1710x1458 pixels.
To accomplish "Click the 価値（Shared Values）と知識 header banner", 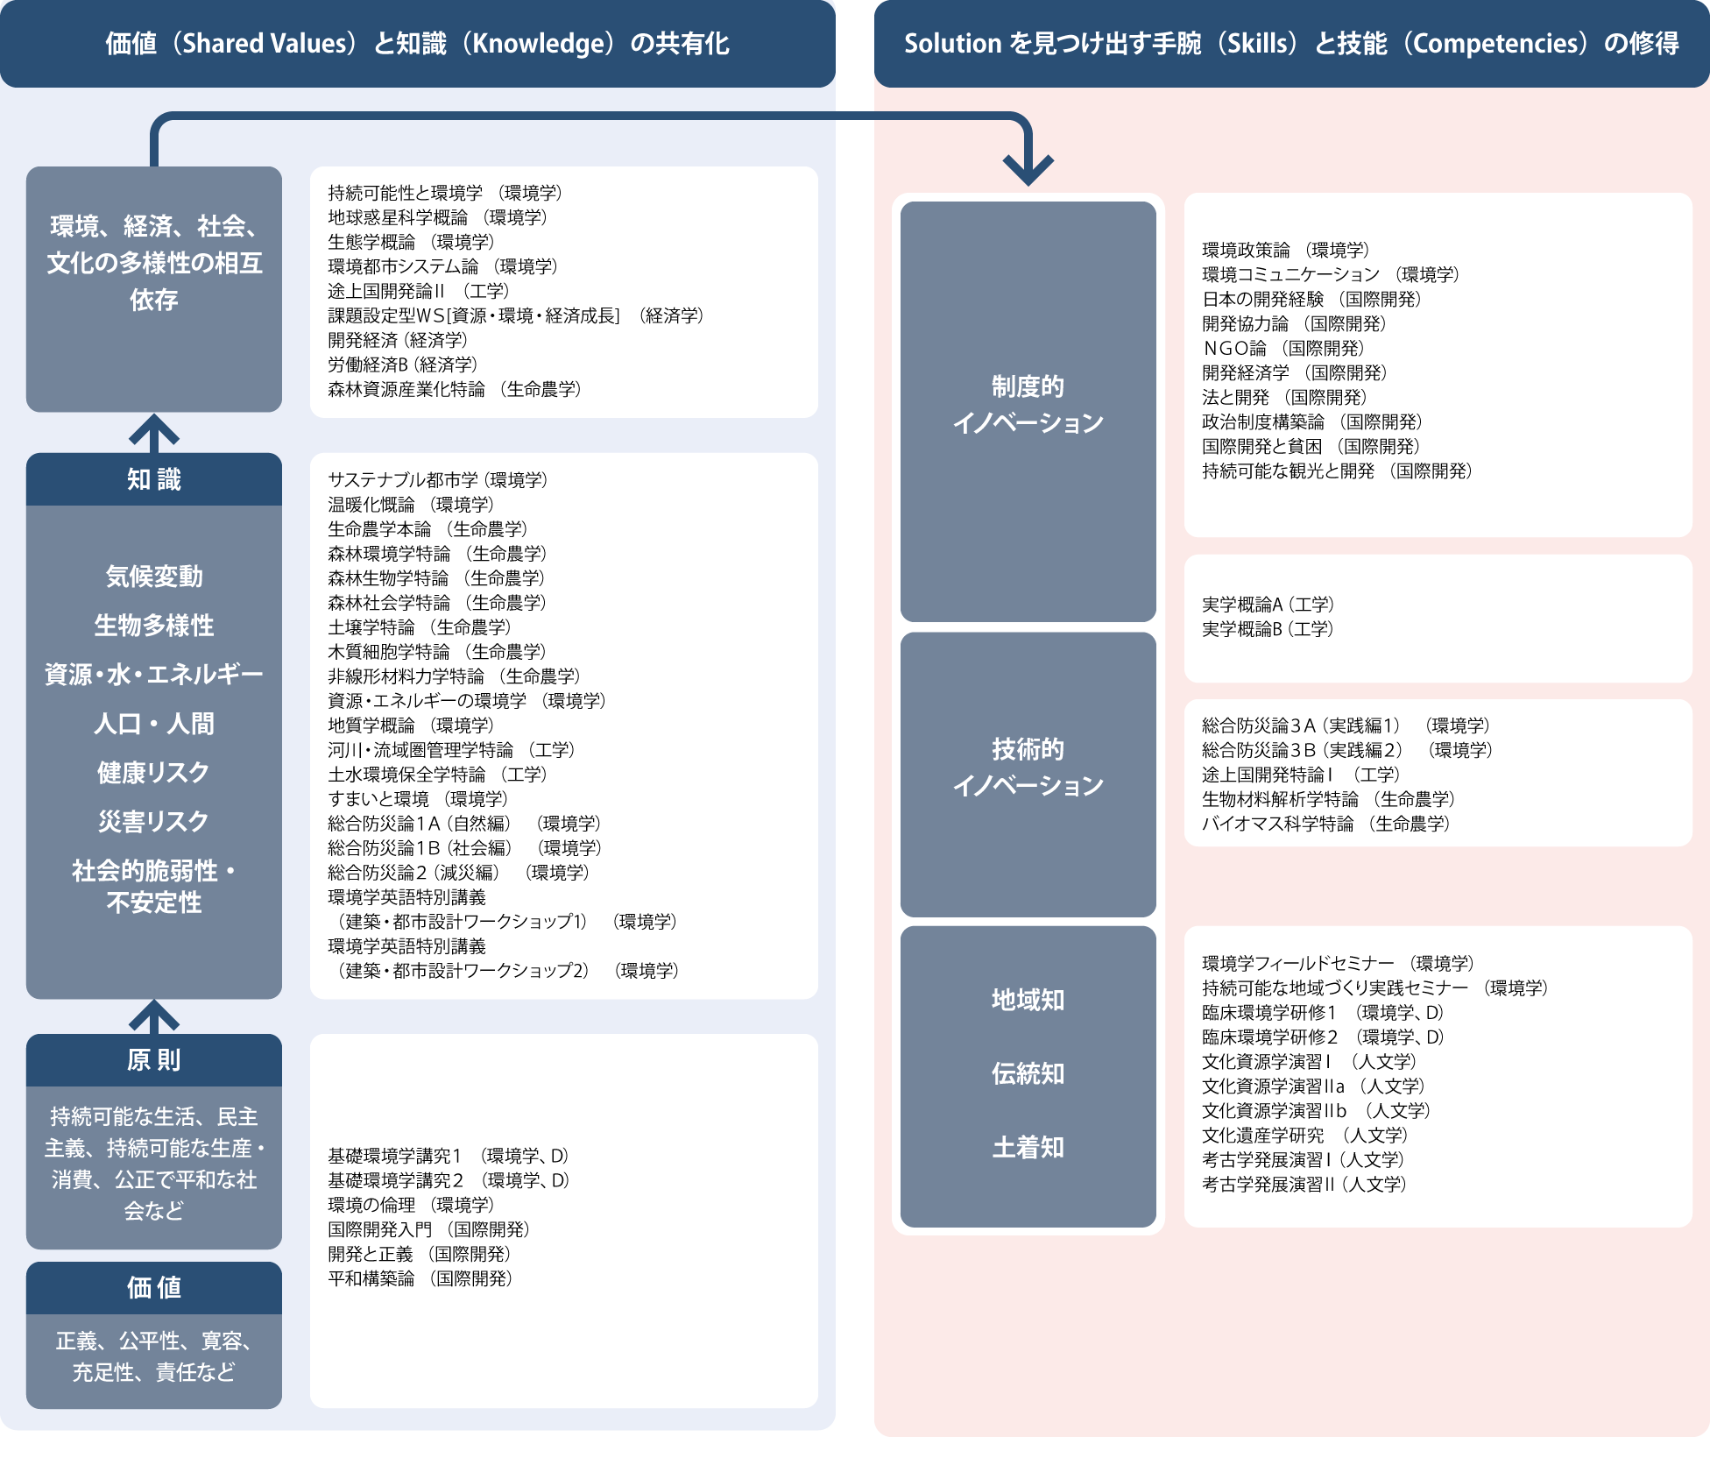I will pos(417,43).
